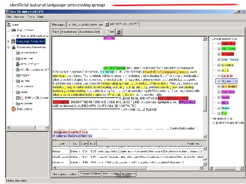Toggle the Application annotation checkbox

[x=219, y=44]
